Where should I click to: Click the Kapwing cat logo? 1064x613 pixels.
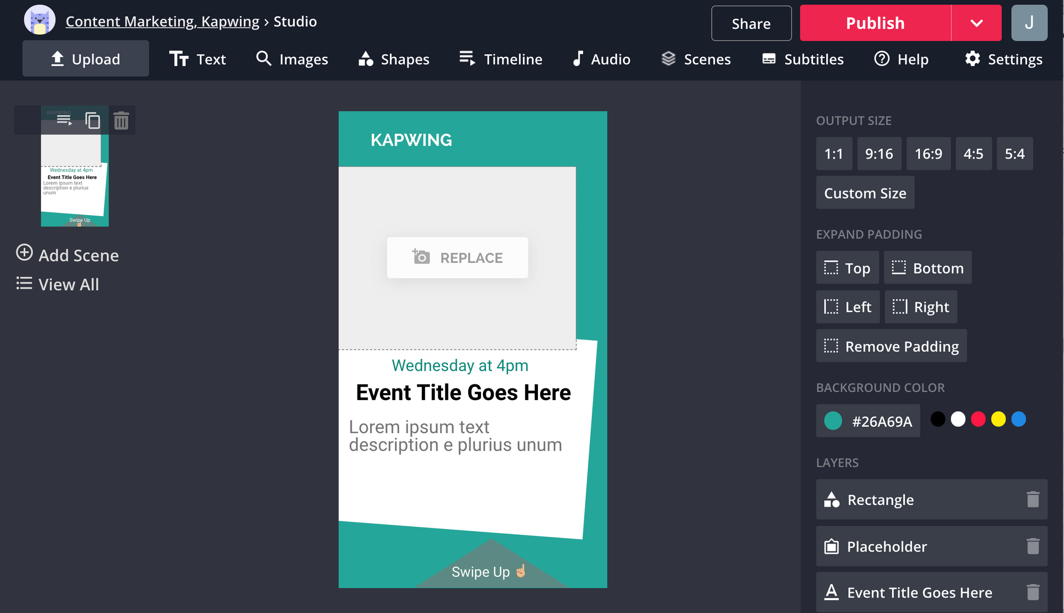tap(40, 21)
